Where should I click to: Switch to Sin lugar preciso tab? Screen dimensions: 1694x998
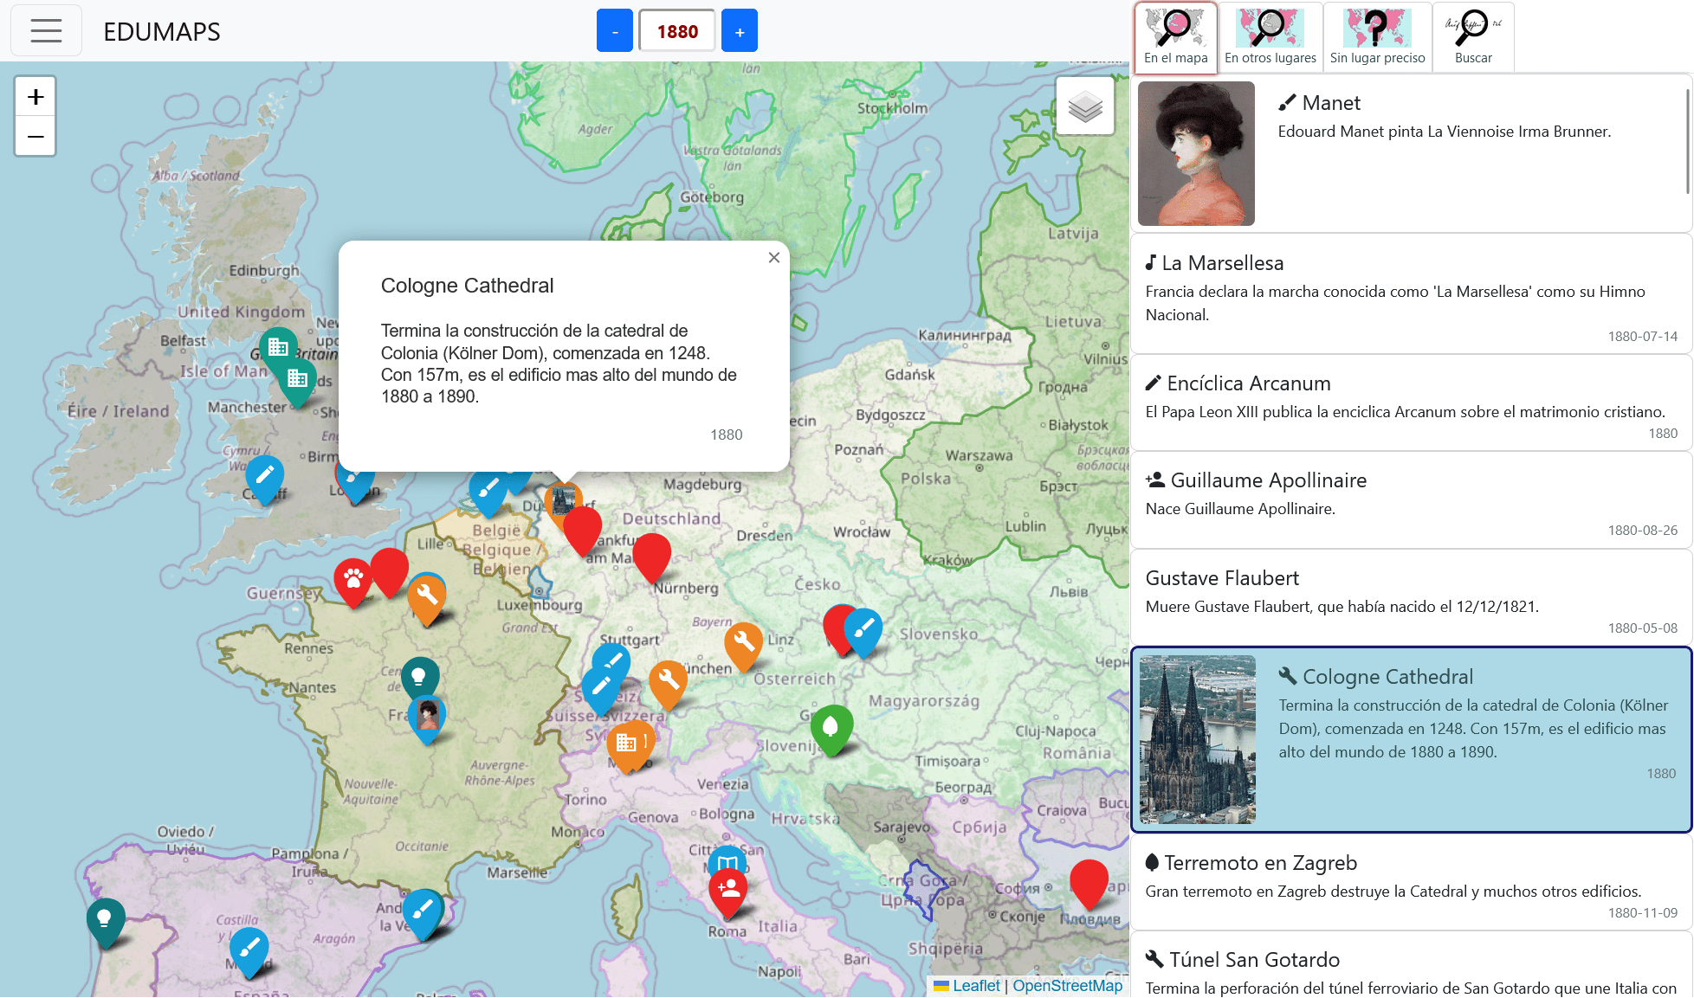(1377, 37)
